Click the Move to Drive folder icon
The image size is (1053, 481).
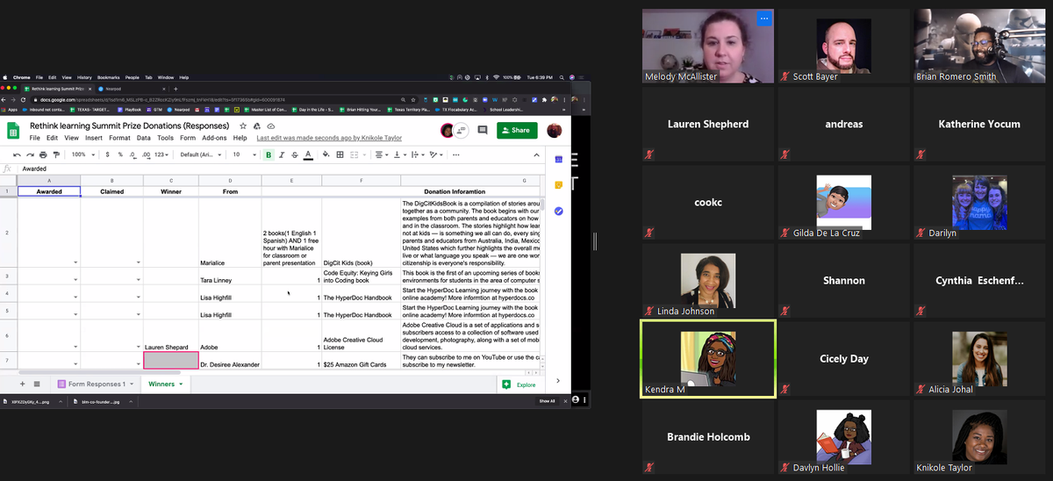[x=257, y=126]
